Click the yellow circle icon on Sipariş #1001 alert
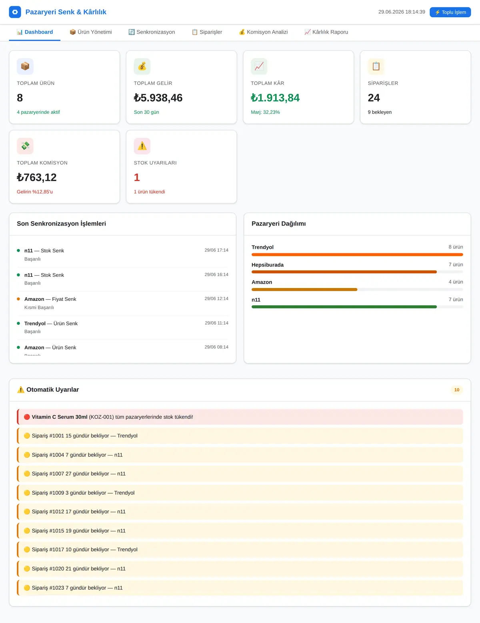 pyautogui.click(x=27, y=436)
